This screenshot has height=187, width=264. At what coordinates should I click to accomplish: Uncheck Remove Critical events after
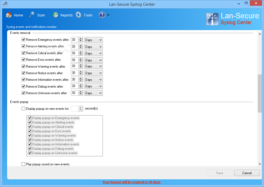[x=24, y=53]
